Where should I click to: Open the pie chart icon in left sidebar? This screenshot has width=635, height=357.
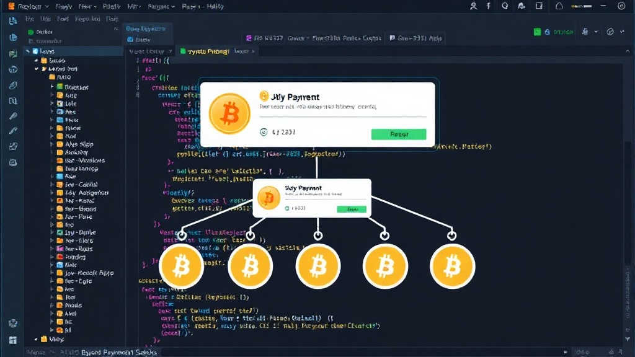(13, 37)
